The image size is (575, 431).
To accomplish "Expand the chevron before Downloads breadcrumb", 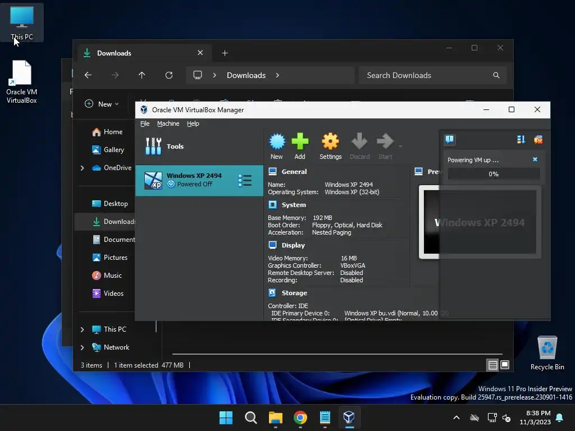I will [215, 75].
